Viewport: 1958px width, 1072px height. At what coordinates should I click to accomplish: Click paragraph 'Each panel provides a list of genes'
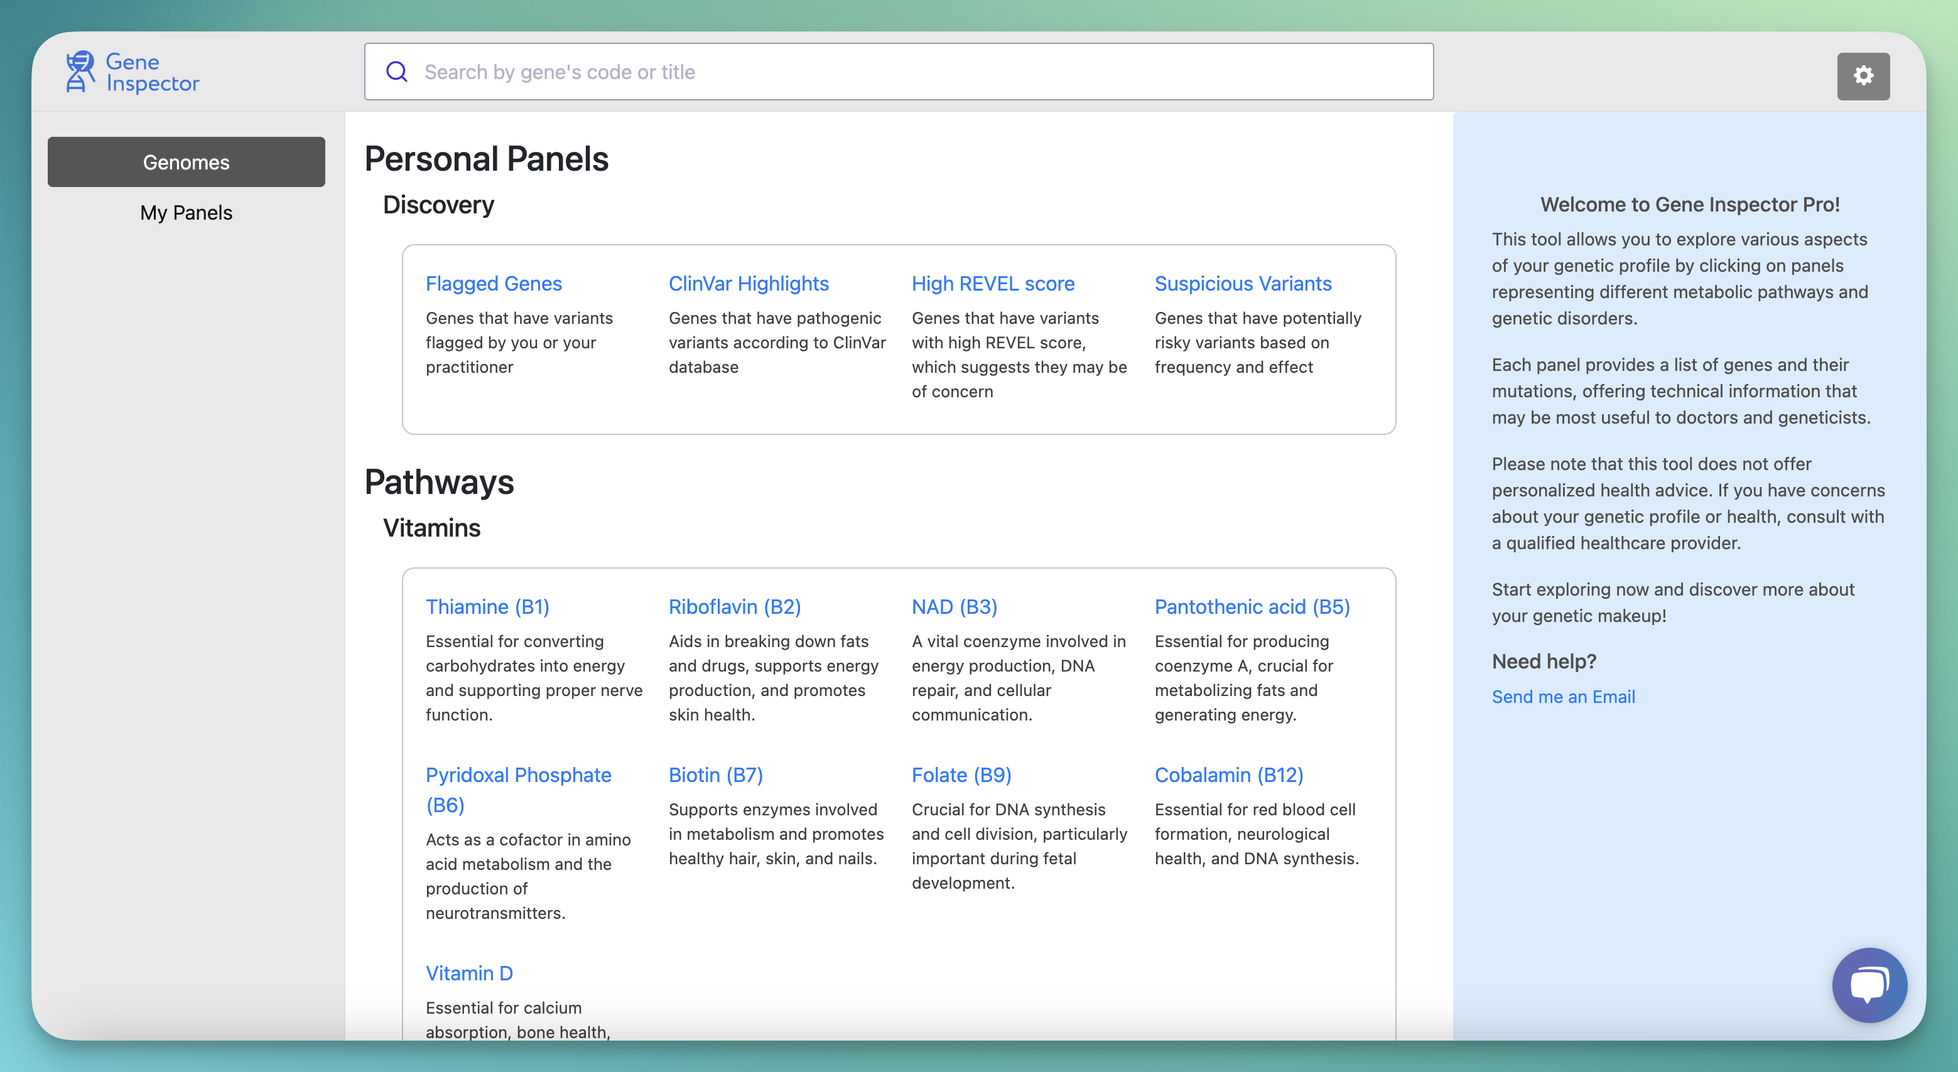click(x=1681, y=391)
